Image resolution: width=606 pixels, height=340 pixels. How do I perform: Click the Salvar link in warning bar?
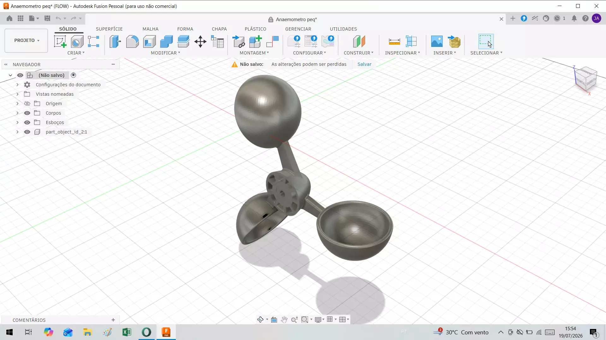click(x=364, y=64)
